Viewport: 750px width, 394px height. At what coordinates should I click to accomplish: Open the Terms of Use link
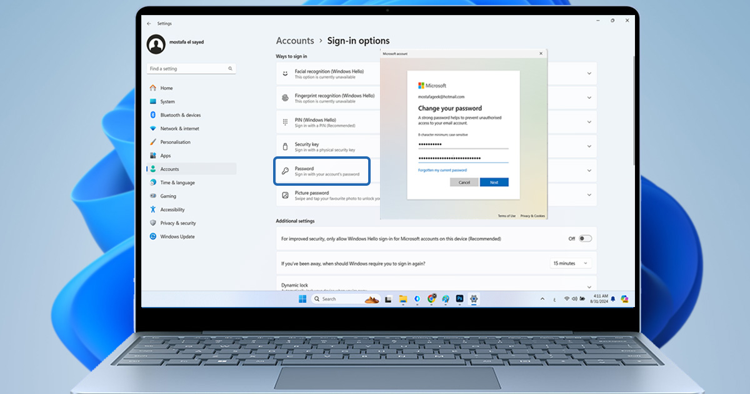[x=507, y=216]
